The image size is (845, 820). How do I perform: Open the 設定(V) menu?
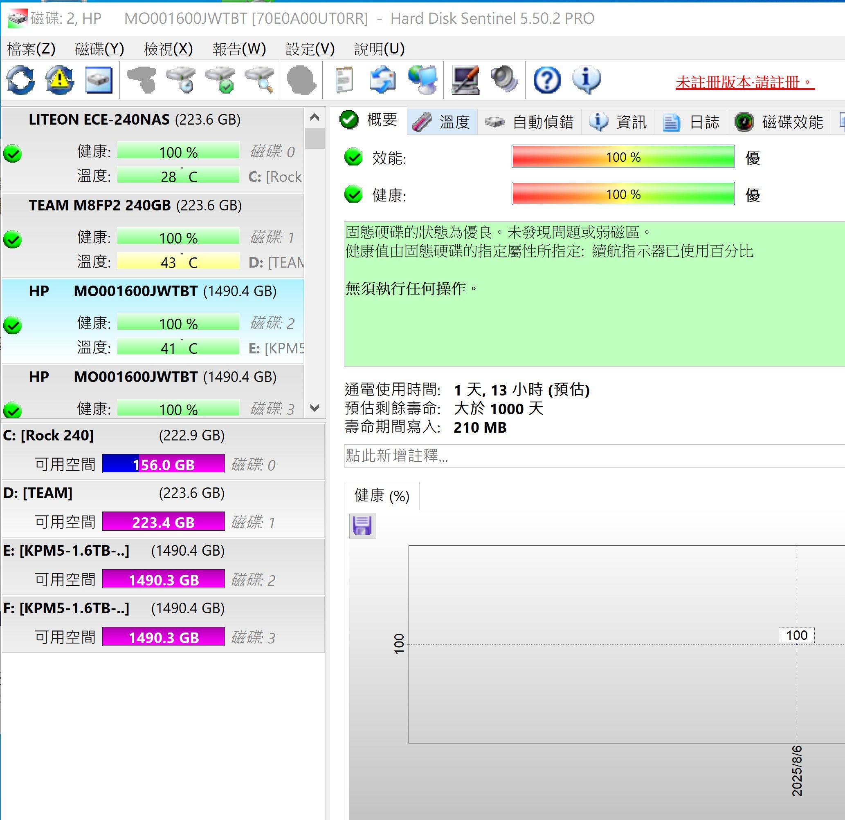310,49
